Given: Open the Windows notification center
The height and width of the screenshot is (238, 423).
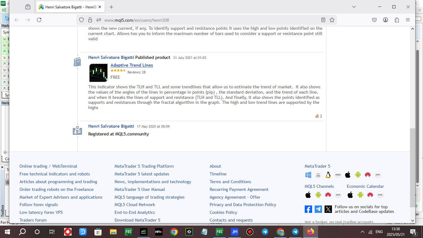Looking at the screenshot, I should (413, 232).
